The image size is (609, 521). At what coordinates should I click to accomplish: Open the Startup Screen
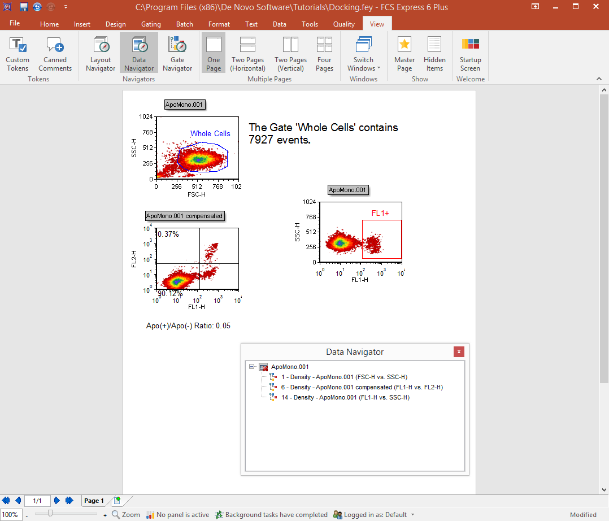[x=470, y=54]
